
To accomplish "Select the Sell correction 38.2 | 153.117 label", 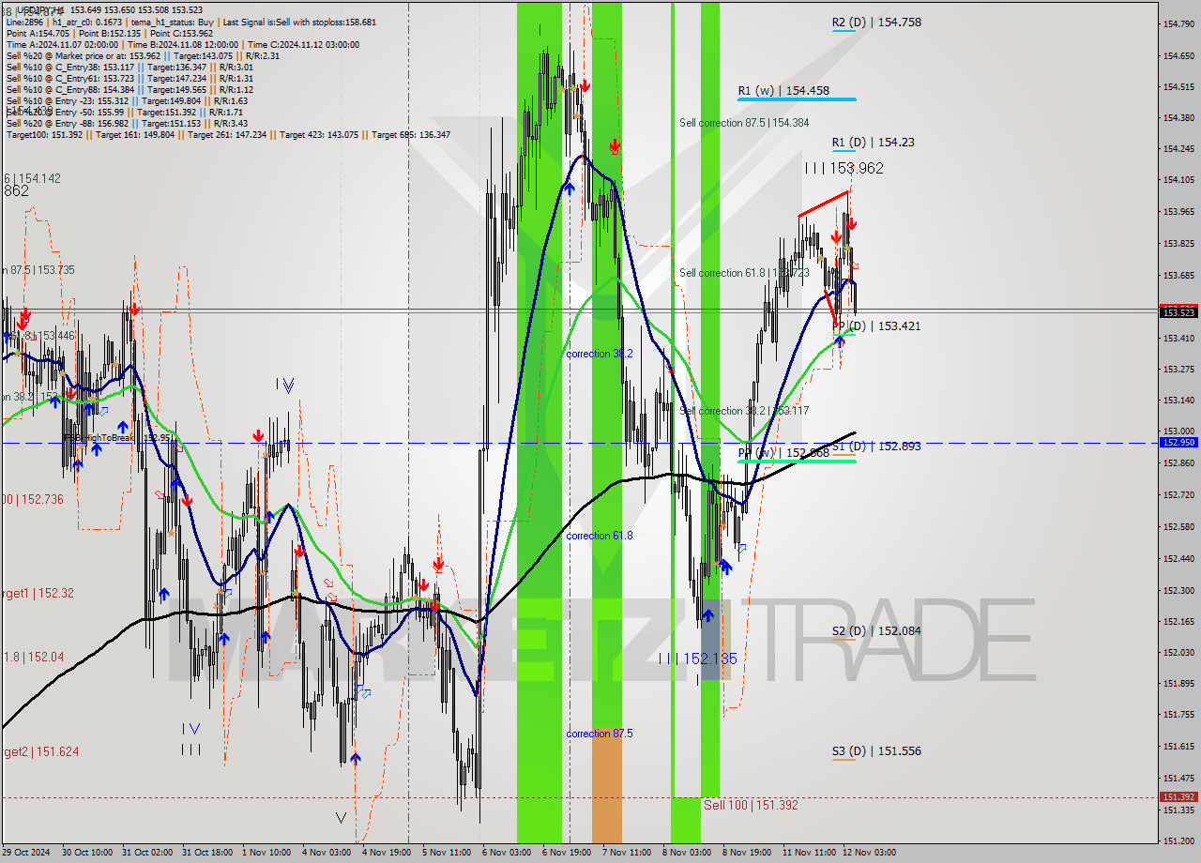I will click(x=744, y=411).
